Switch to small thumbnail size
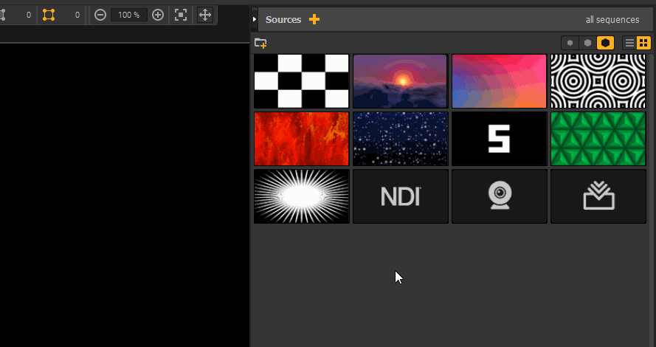The image size is (656, 347). pos(570,43)
